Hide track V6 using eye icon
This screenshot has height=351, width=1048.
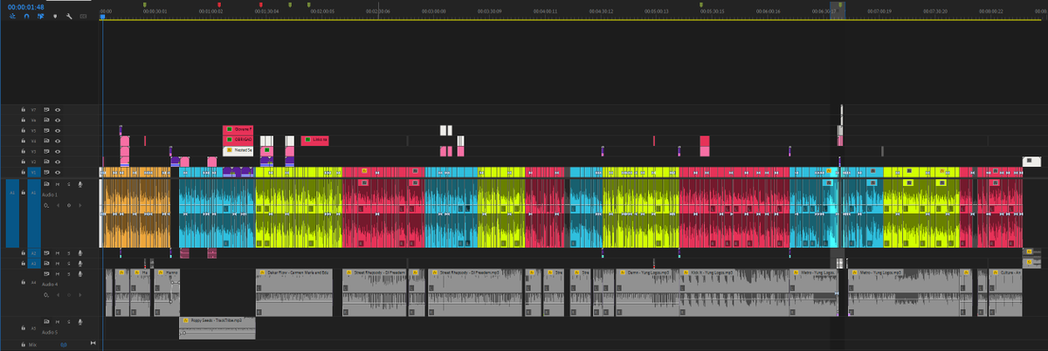click(58, 120)
